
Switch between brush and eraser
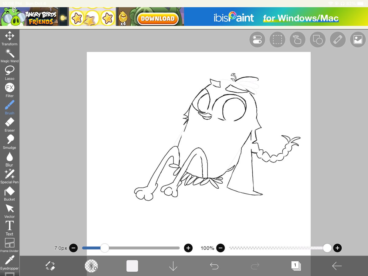click(51, 266)
